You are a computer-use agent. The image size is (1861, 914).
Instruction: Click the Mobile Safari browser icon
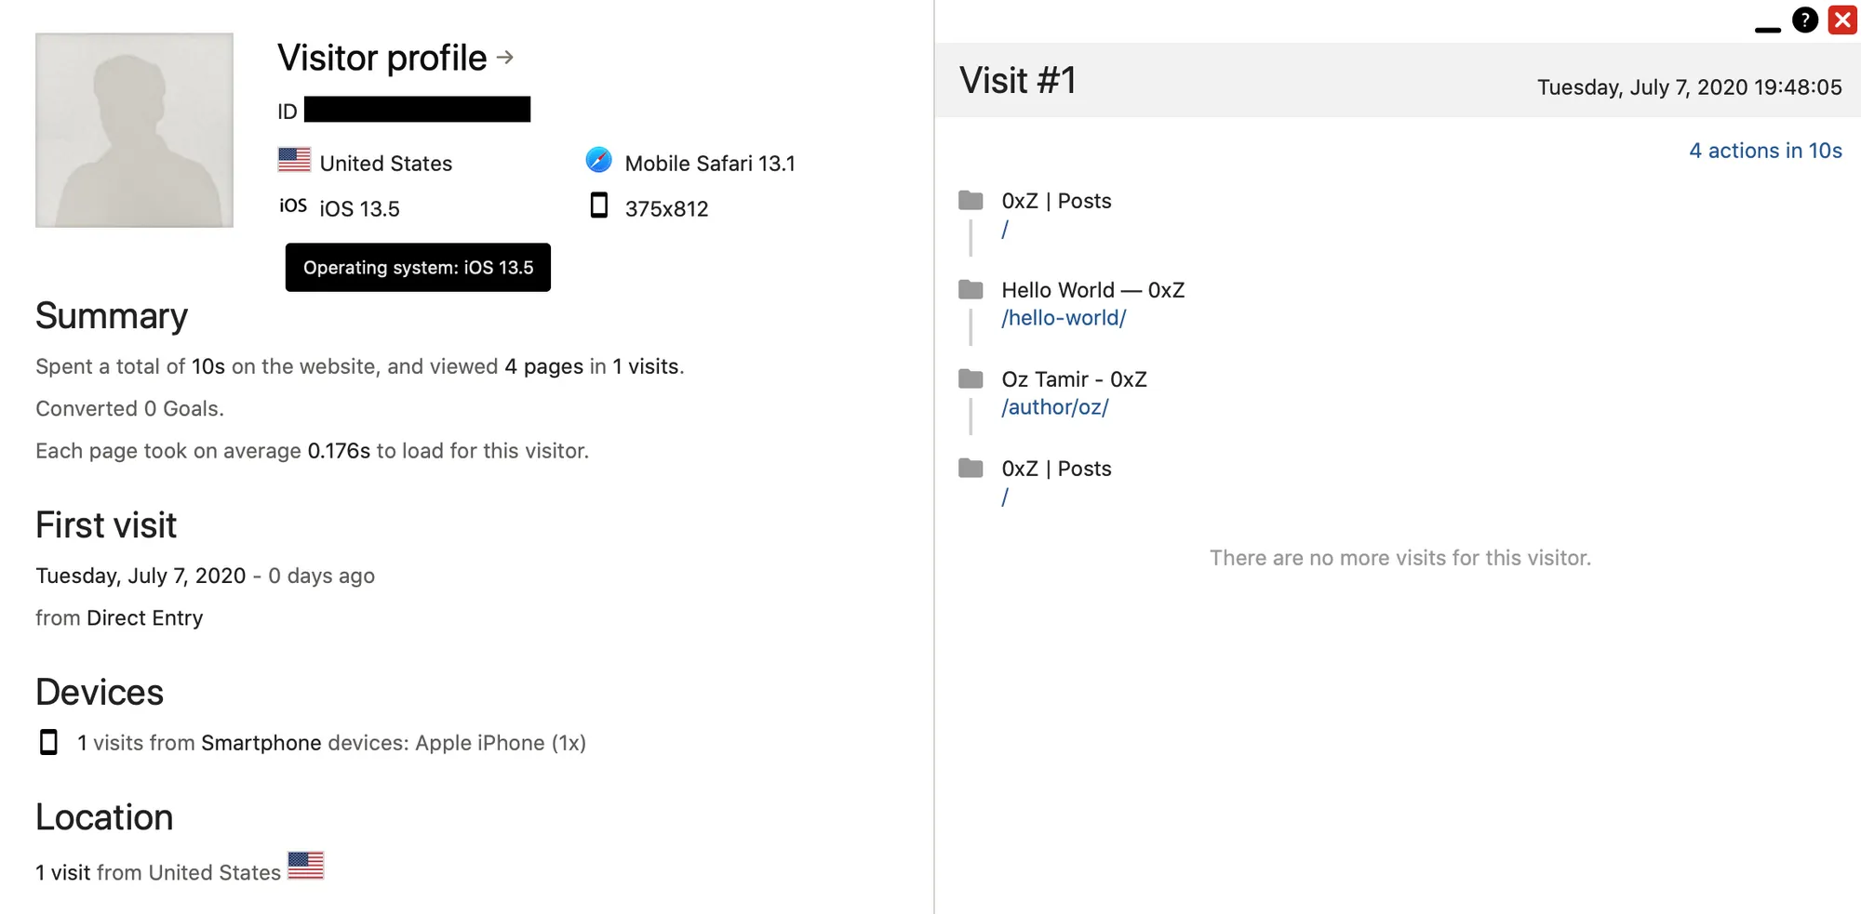point(598,160)
